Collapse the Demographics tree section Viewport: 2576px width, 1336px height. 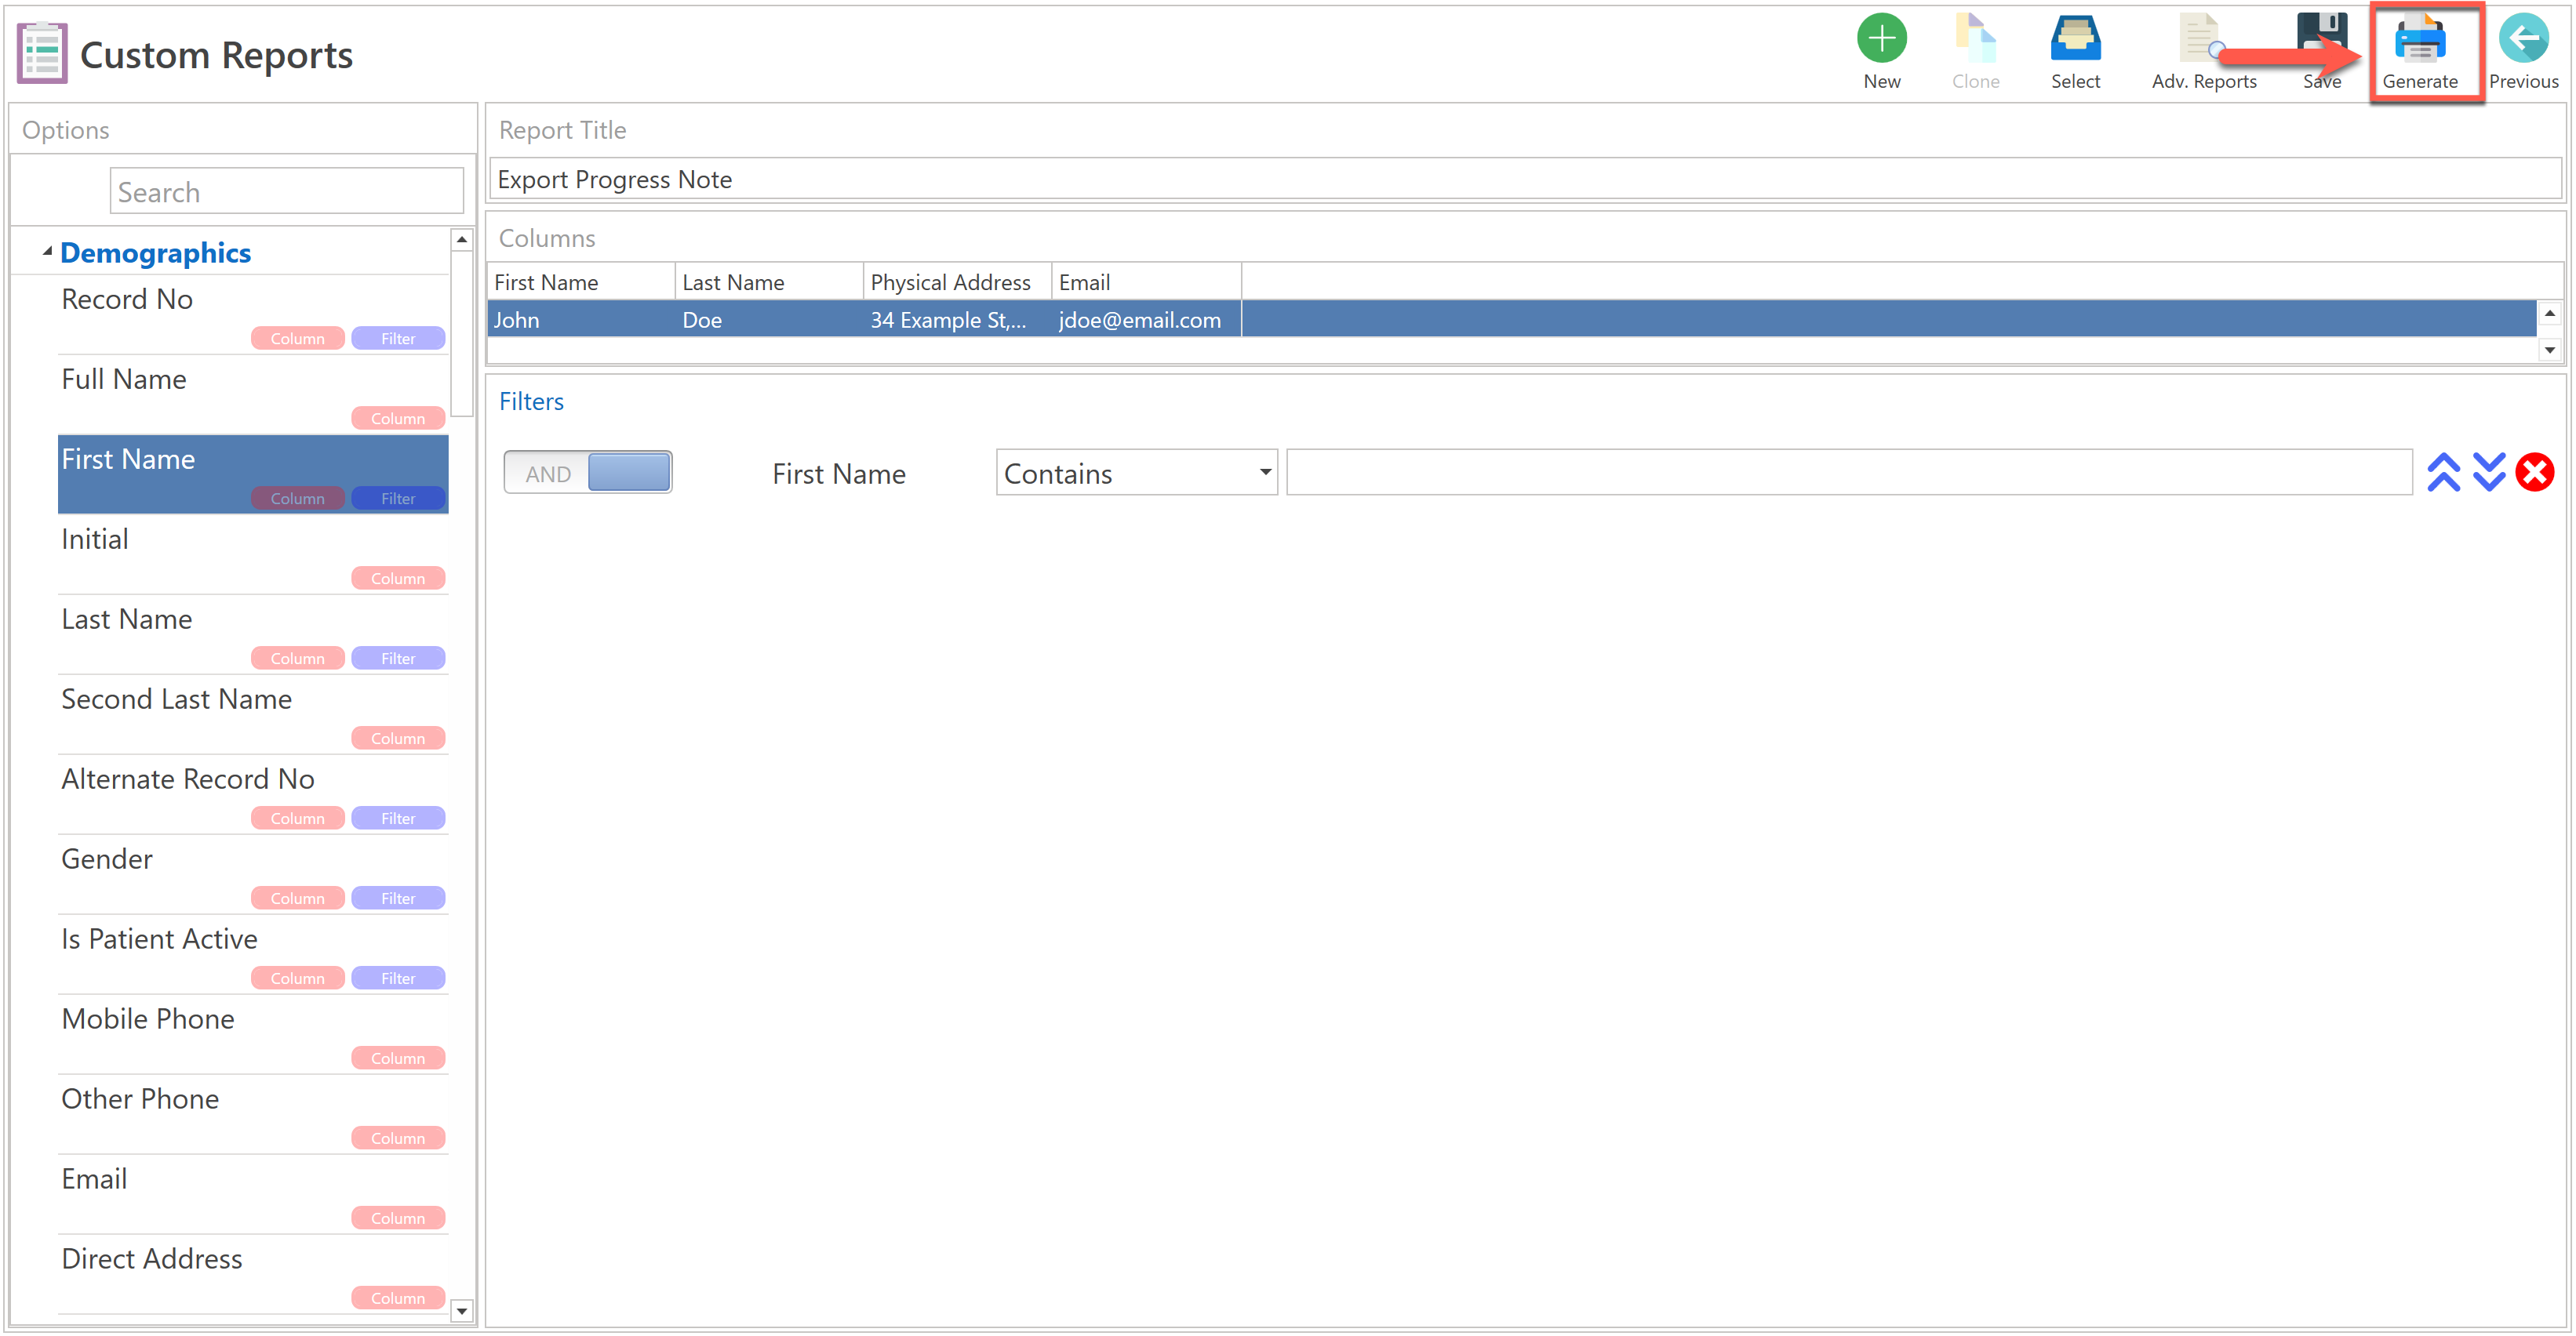[47, 252]
